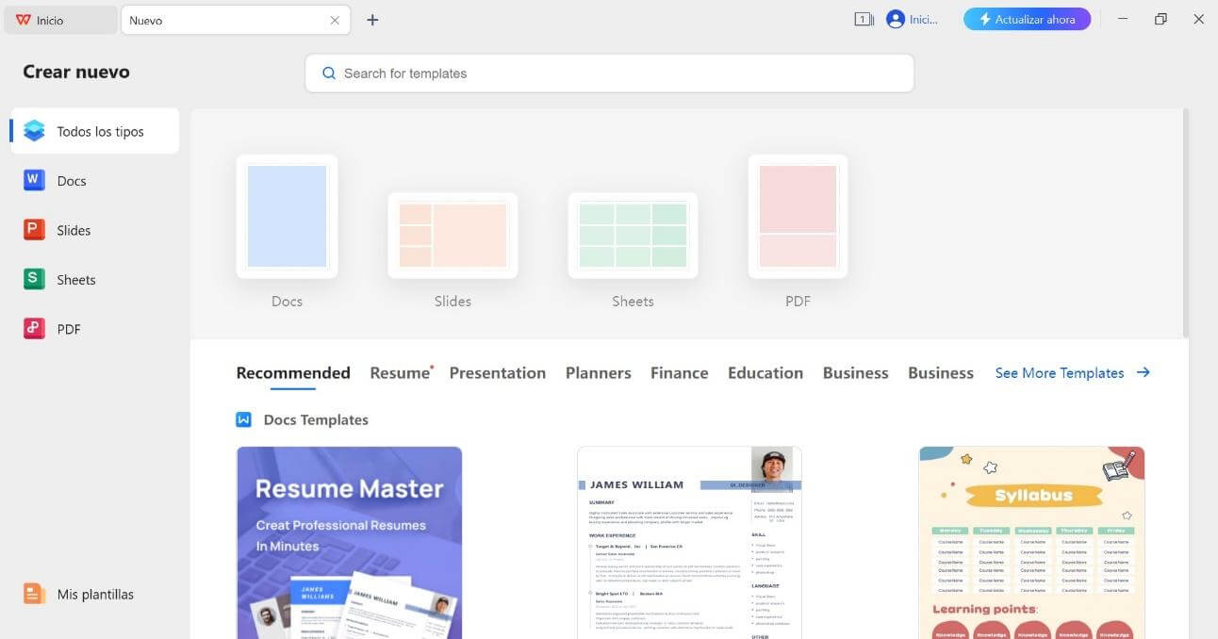
Task: Open Mis plantillas via its folder icon
Action: pyautogui.click(x=34, y=594)
